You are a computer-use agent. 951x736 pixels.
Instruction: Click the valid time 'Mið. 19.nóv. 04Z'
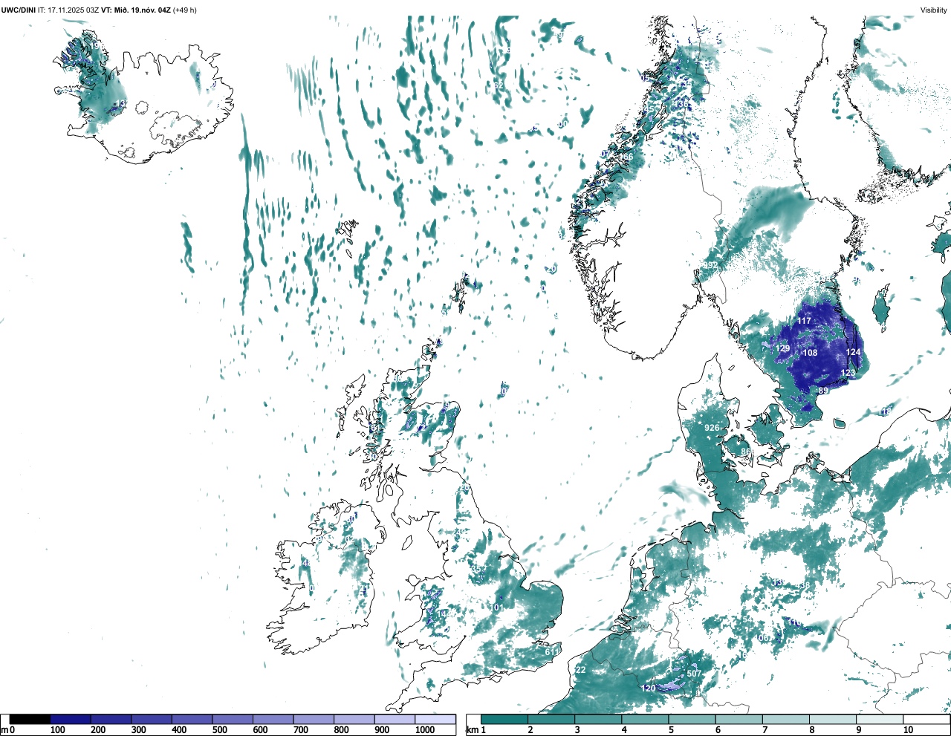coord(142,10)
